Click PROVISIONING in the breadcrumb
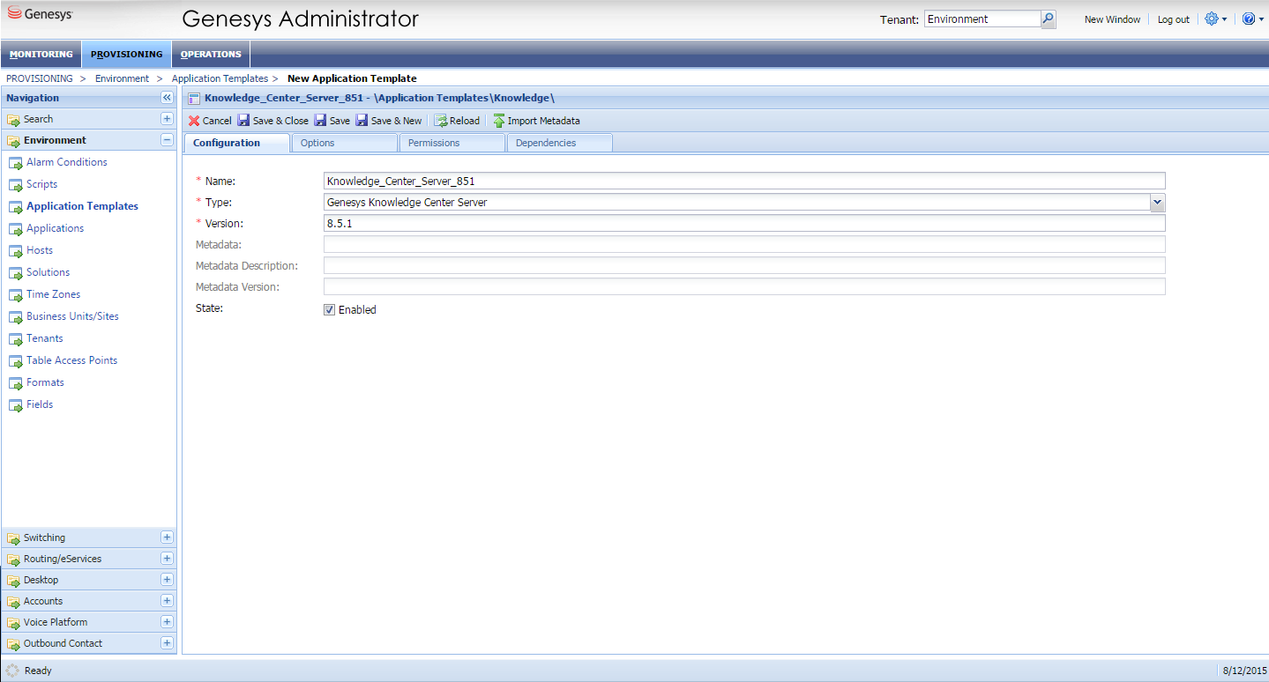The width and height of the screenshot is (1269, 682). coord(40,78)
